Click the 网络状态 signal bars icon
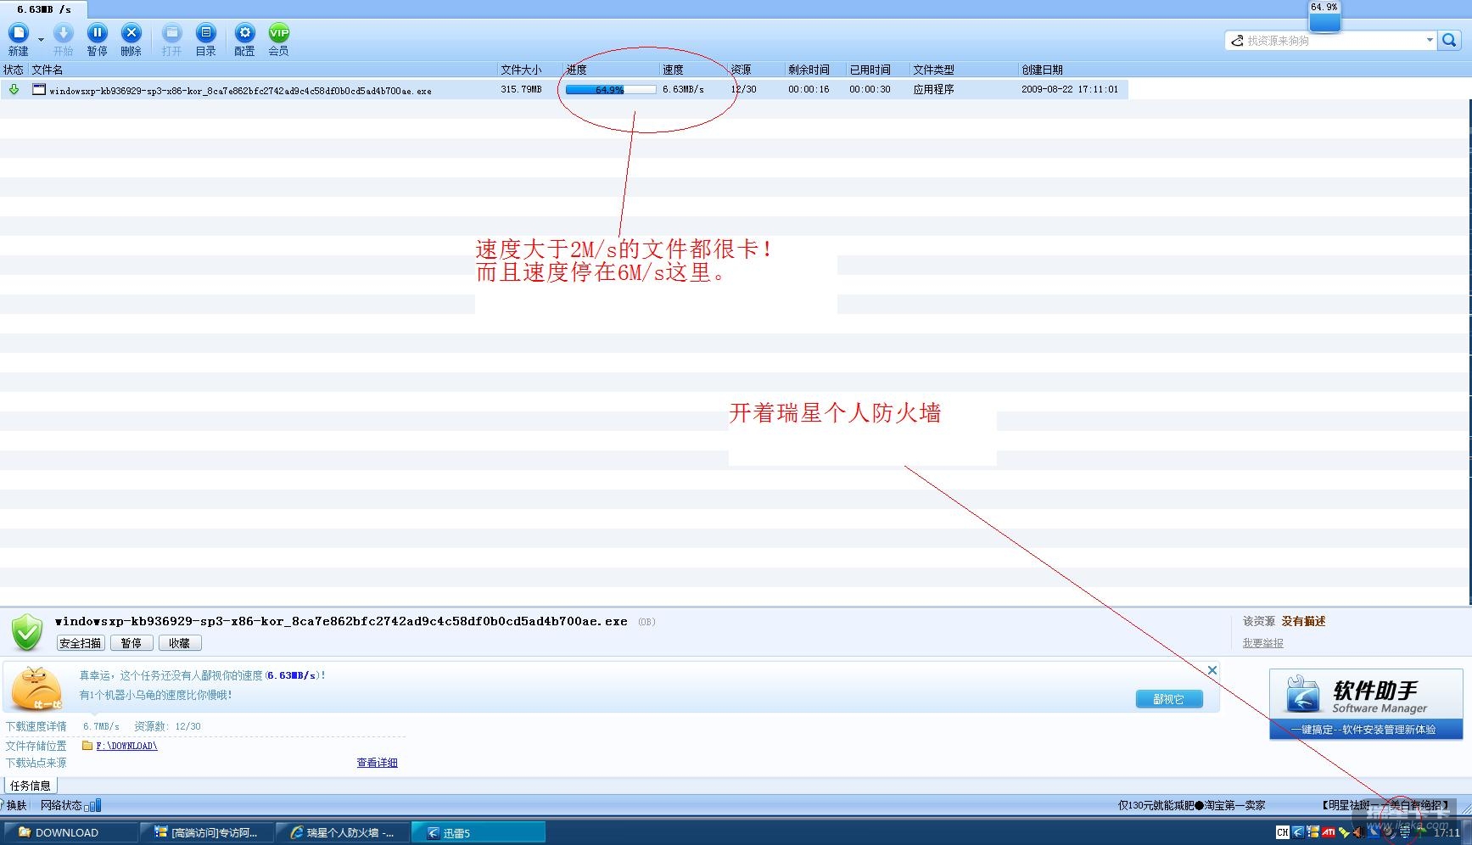 pyautogui.click(x=92, y=805)
